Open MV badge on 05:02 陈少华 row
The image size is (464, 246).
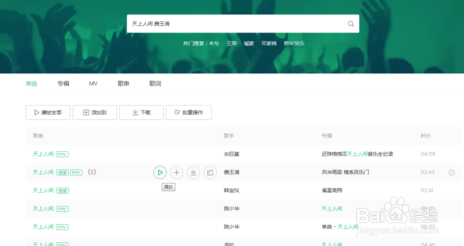click(62, 209)
